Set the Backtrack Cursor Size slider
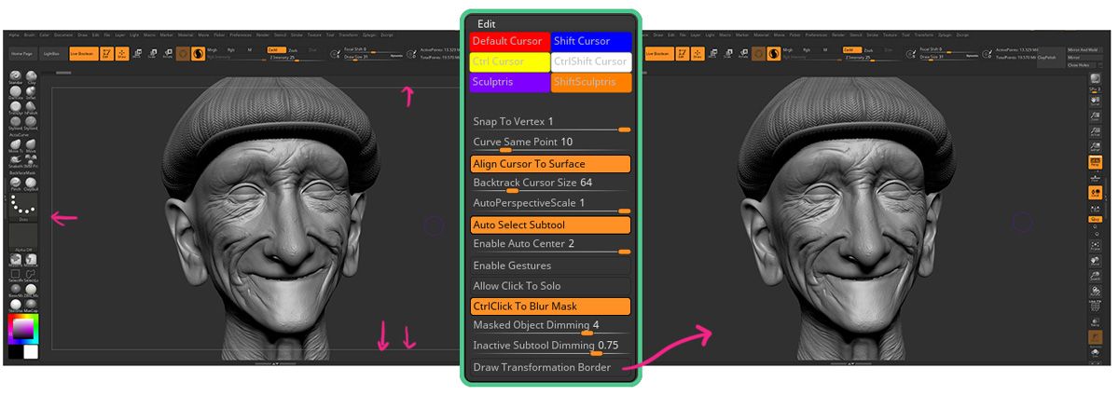 tap(551, 184)
